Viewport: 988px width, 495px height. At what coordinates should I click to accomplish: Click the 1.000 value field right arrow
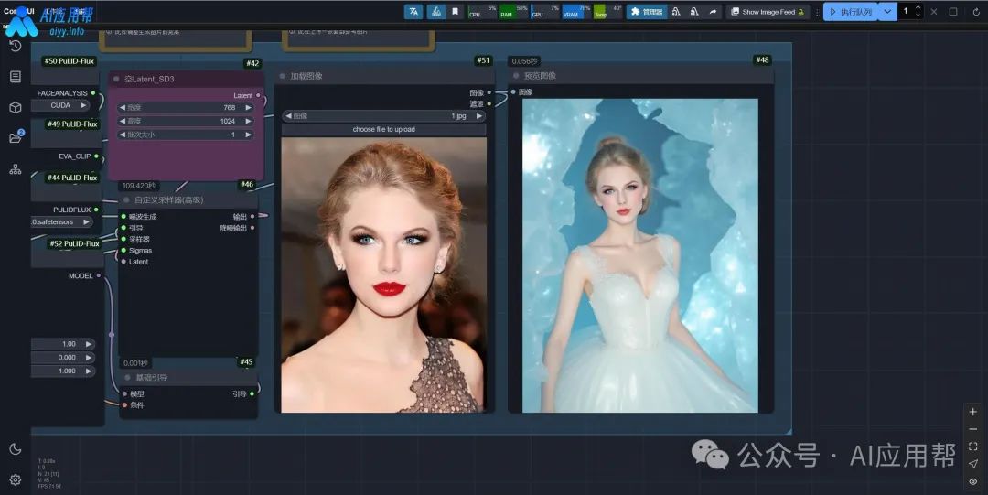[x=88, y=371]
